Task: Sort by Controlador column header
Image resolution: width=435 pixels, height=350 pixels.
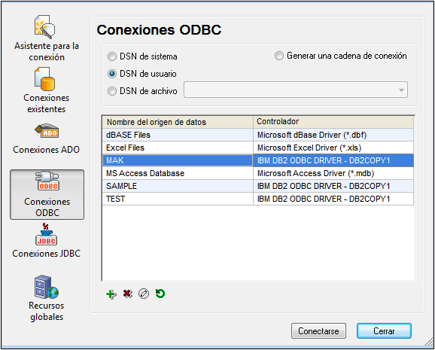Action: (333, 122)
